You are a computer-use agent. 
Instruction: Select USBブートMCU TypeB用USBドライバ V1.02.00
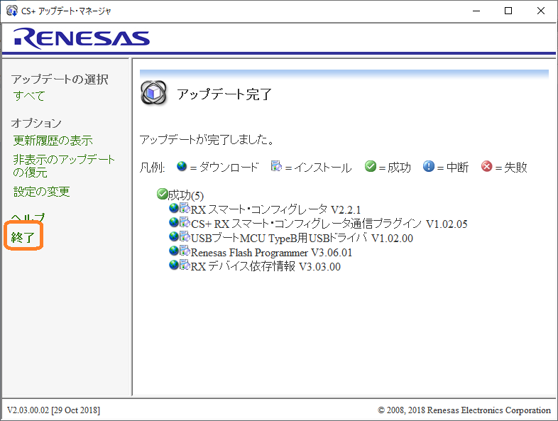302,238
